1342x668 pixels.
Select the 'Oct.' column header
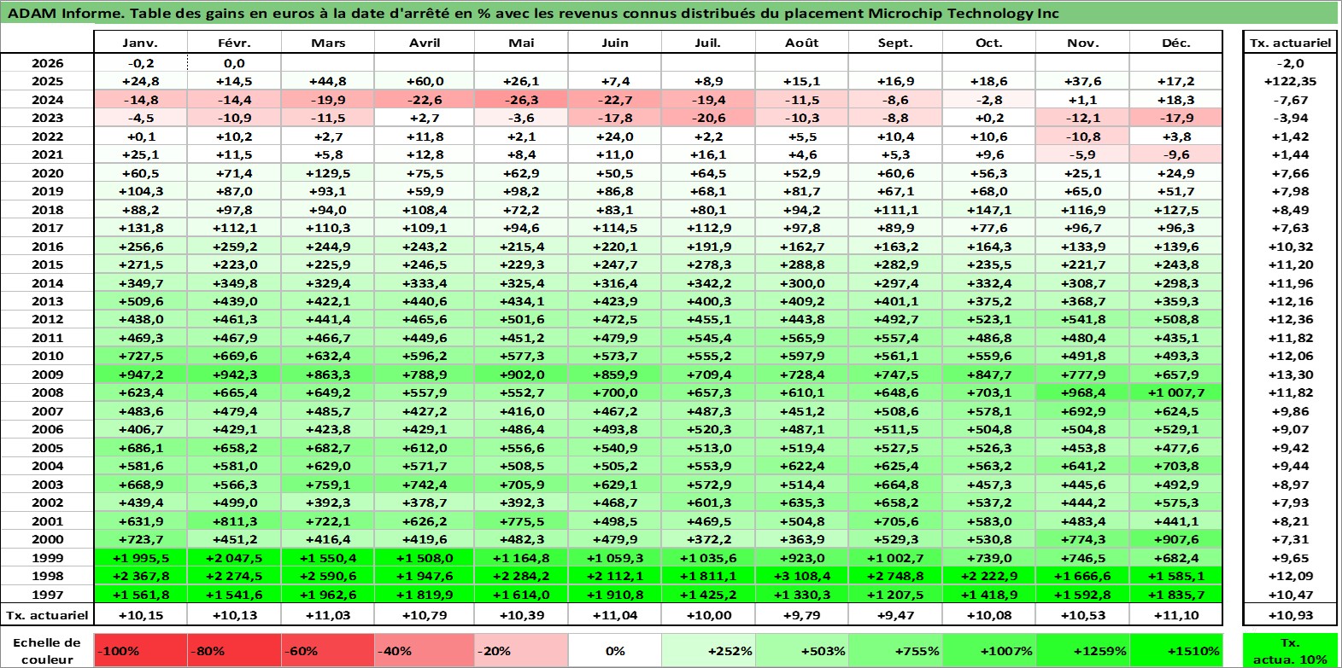(x=989, y=43)
